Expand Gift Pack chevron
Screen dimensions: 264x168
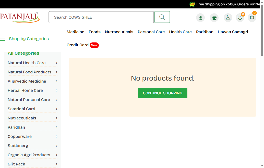click(57, 164)
